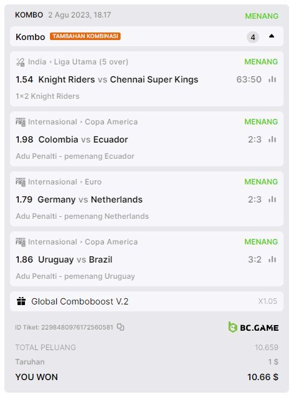Click the Kombo header title
291x397 pixels.
point(31,37)
